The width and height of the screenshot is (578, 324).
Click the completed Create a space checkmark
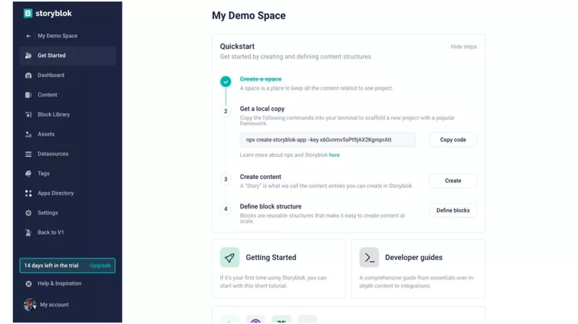[225, 82]
